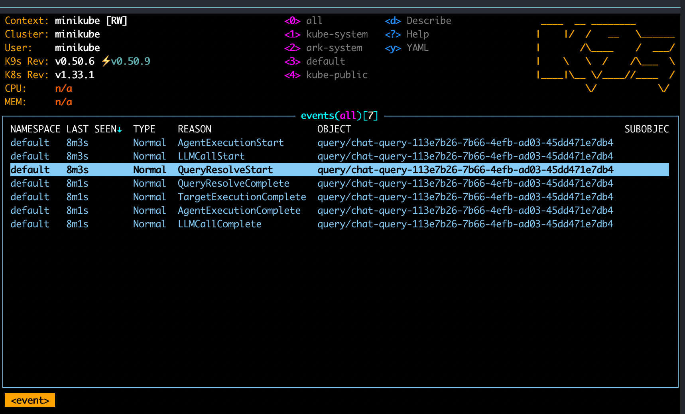Click the K9s Rev v0.50.6 value

tap(75, 61)
